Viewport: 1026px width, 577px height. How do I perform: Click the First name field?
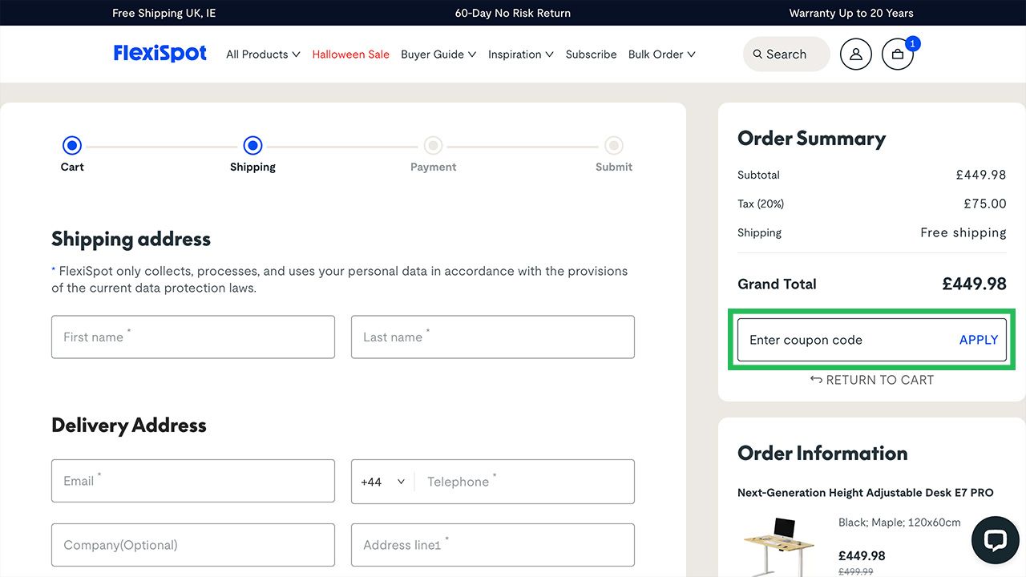pos(193,337)
